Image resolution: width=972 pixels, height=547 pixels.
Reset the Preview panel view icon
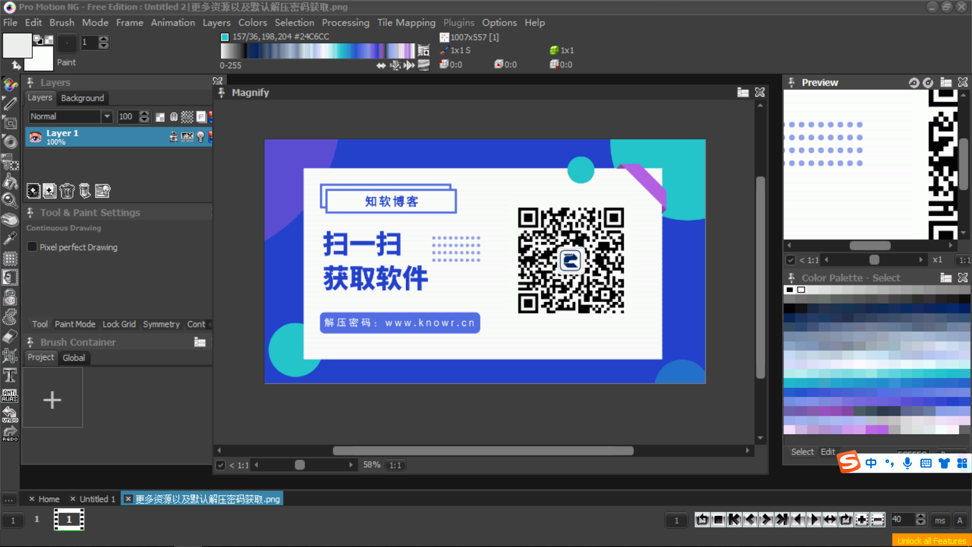pos(914,83)
